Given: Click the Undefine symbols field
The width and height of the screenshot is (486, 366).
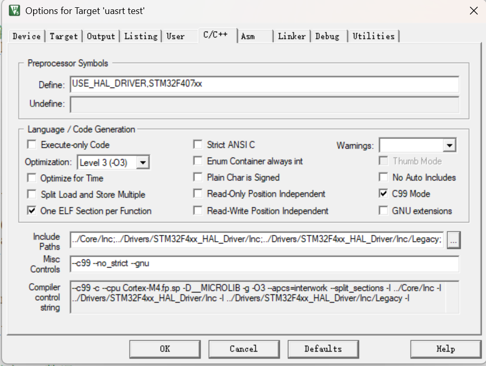Looking at the screenshot, I should click(x=264, y=104).
